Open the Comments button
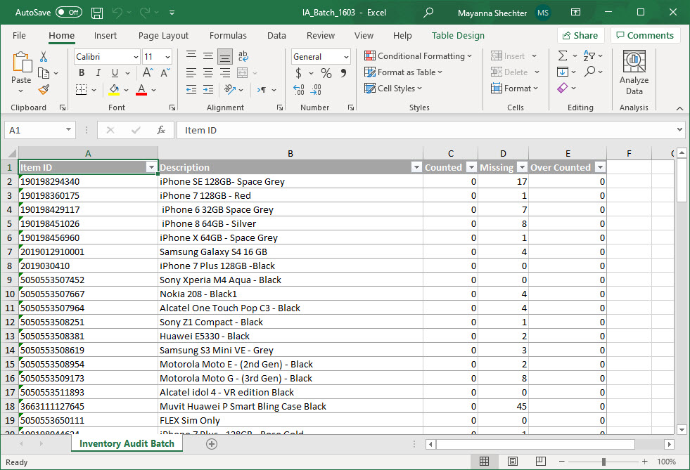This screenshot has width=690, height=470. click(x=645, y=36)
